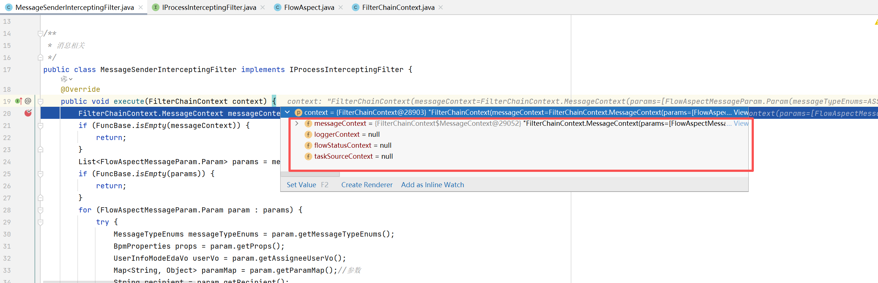Collapse the context variable tree node

click(x=288, y=113)
